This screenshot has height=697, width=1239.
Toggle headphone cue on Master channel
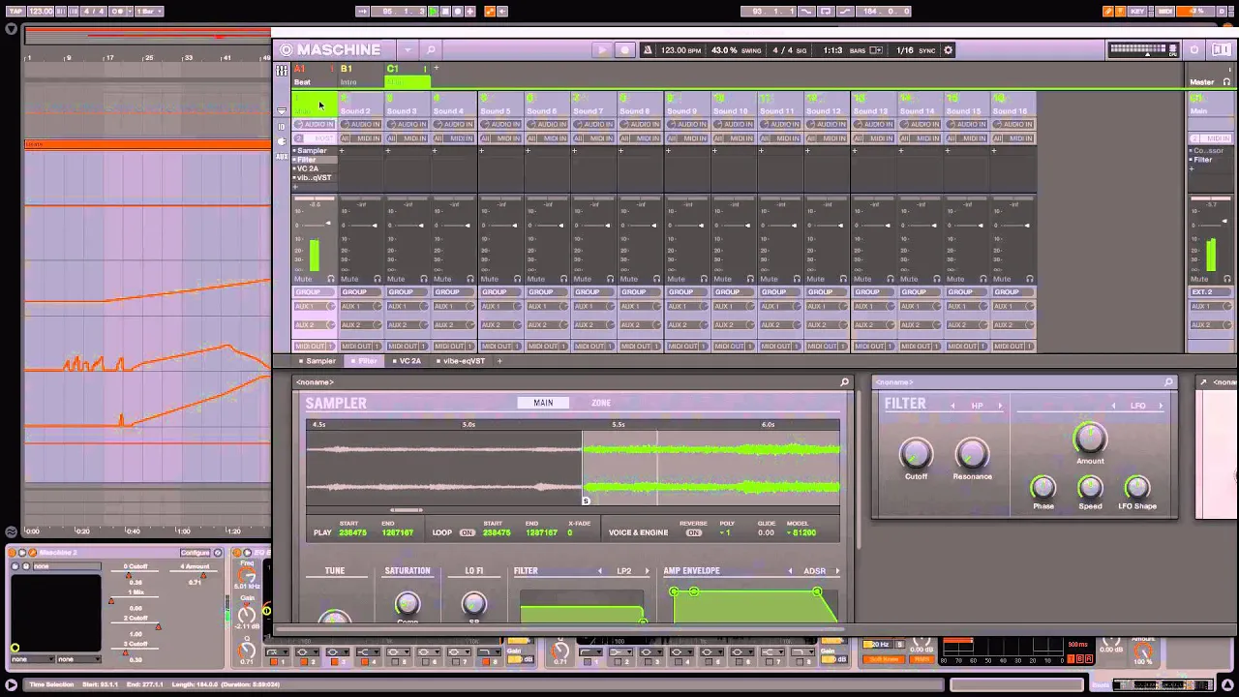click(x=1229, y=279)
